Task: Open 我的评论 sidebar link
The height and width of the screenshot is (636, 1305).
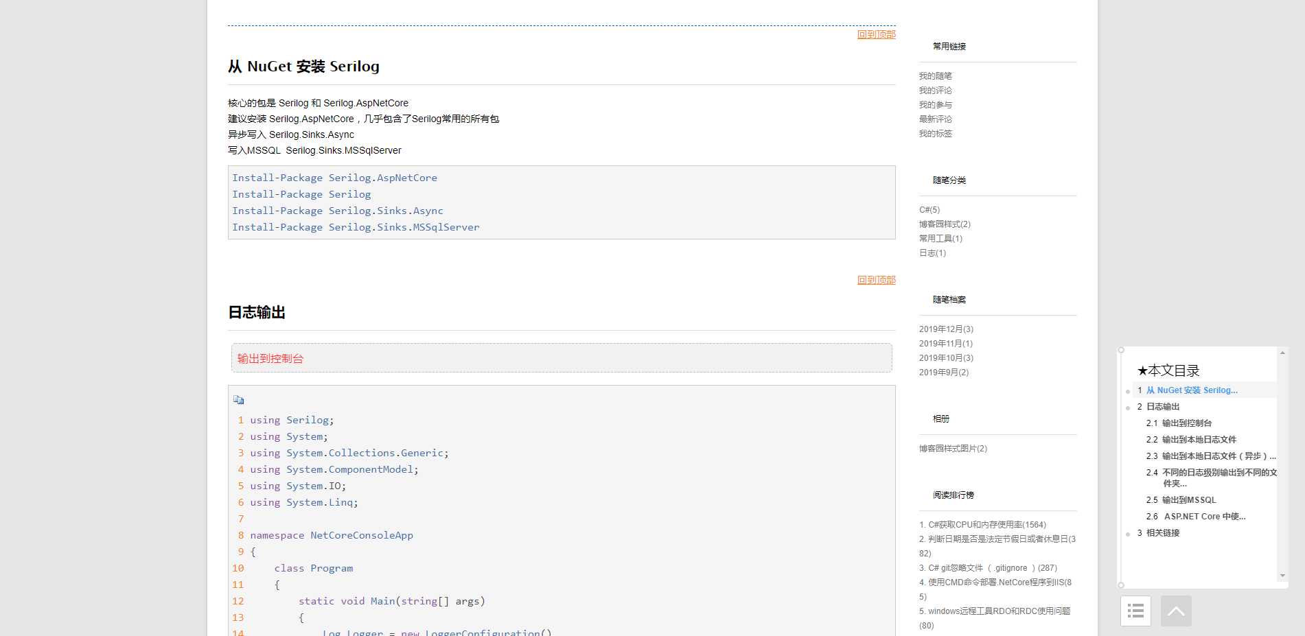Action: (x=936, y=91)
